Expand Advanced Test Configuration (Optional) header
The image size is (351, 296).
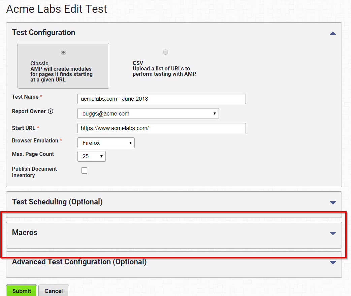coord(174,264)
